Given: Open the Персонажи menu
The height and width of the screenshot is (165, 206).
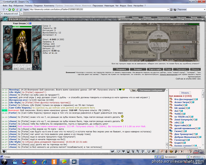Looking at the screenshot, I should [98, 5].
